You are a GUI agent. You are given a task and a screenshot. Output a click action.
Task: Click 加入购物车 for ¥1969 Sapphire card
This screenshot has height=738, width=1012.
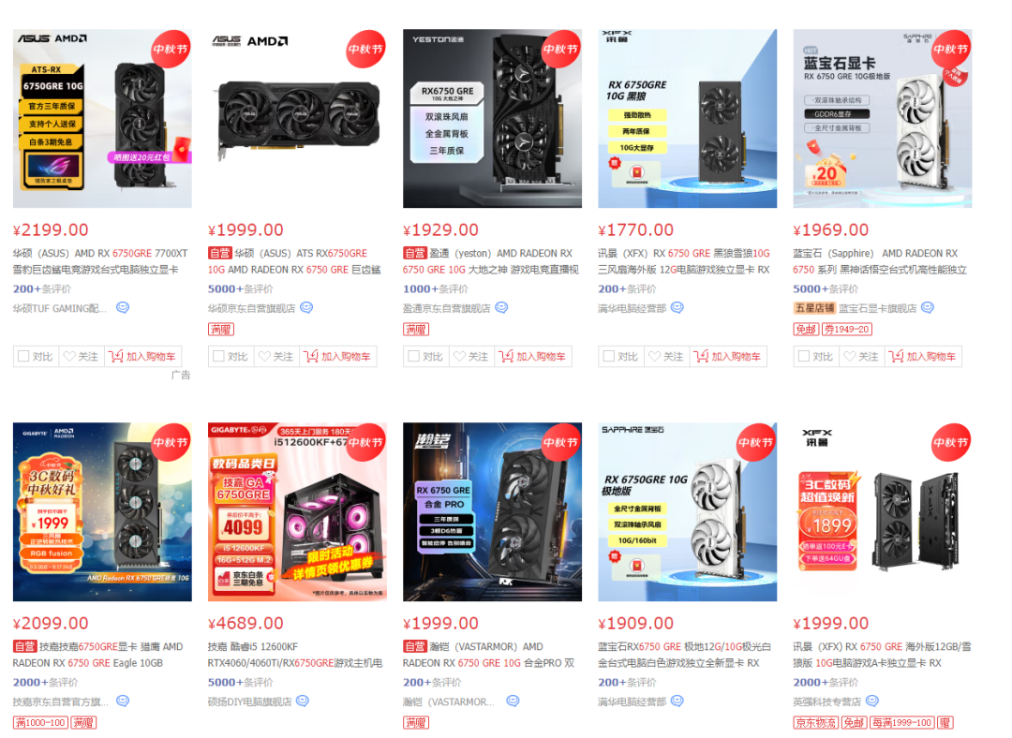click(x=923, y=356)
